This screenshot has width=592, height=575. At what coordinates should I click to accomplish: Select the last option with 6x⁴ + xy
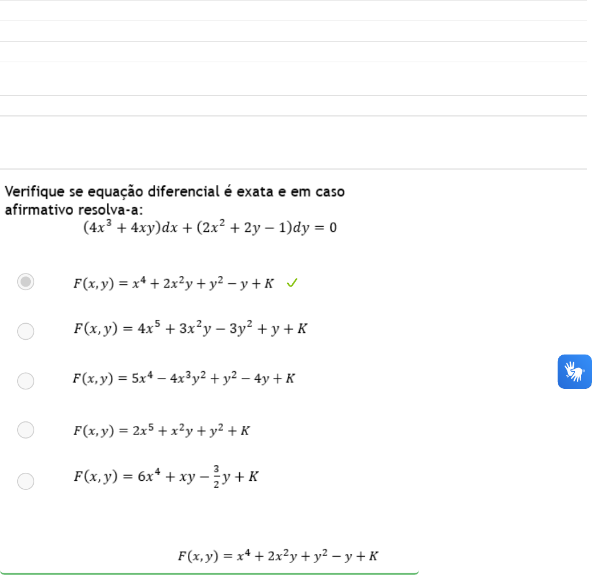click(x=26, y=481)
